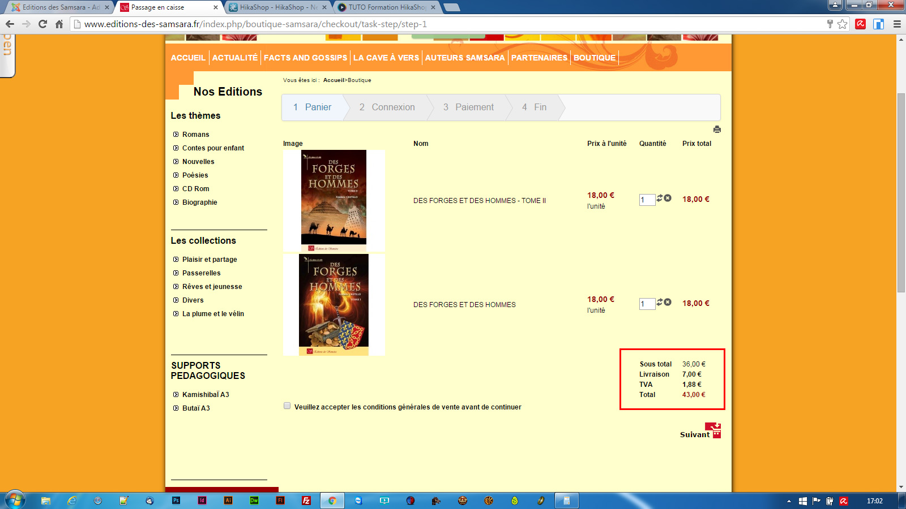Open the ACCUEIL menu item

click(188, 58)
